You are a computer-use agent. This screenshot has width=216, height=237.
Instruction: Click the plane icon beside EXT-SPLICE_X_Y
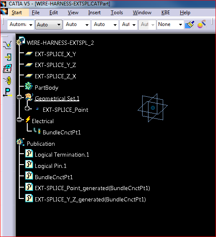(x=29, y=54)
